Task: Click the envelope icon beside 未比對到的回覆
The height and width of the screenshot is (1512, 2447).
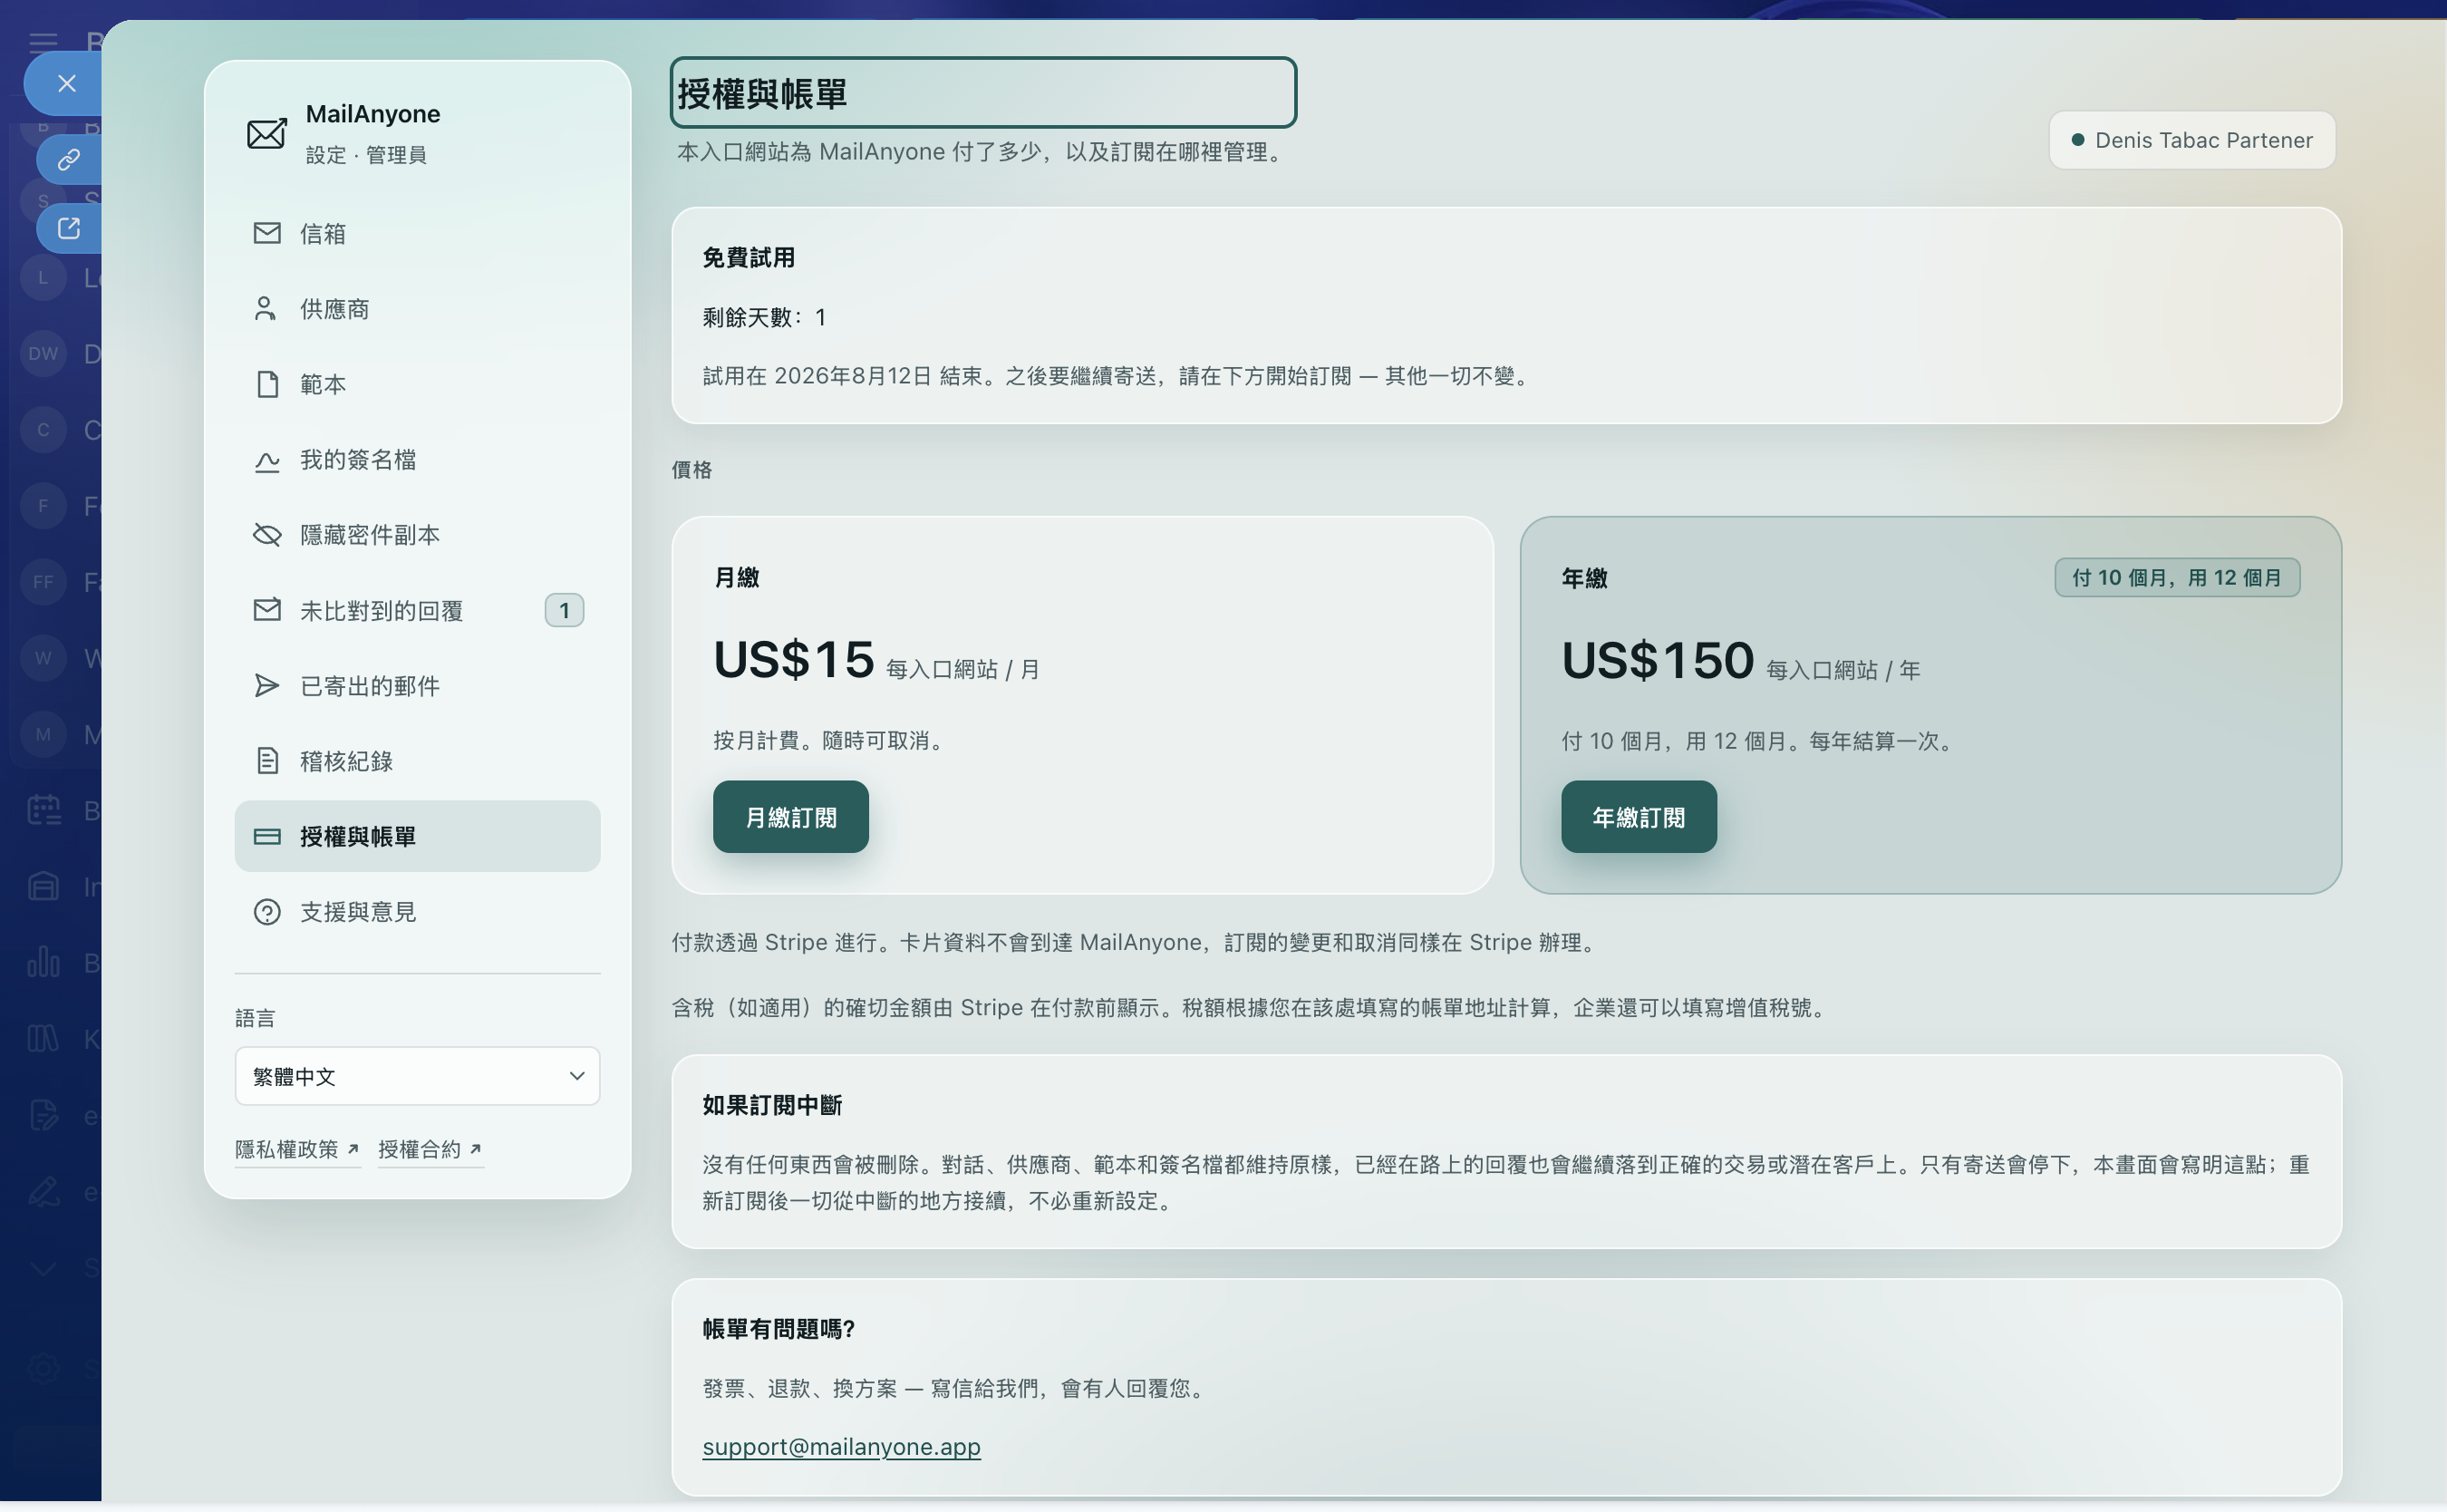Action: click(x=266, y=610)
